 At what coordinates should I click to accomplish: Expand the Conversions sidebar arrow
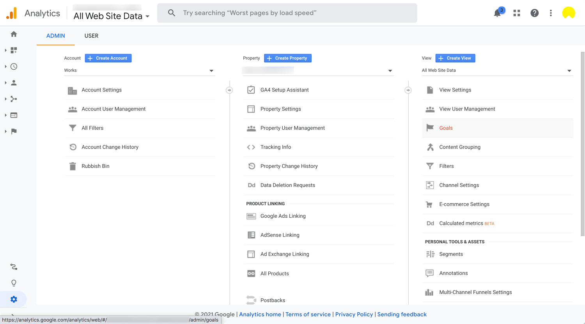point(5,131)
